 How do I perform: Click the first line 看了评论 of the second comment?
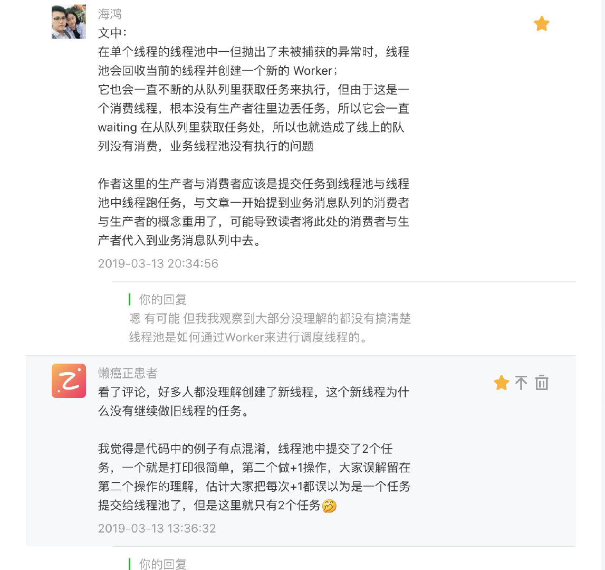254,392
